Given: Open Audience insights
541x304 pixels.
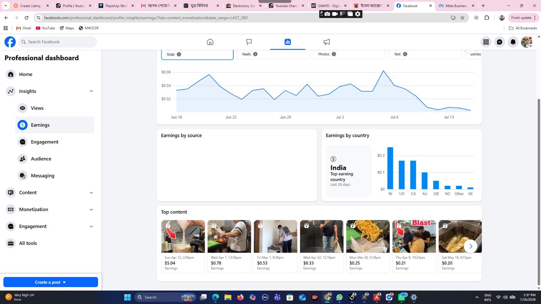Looking at the screenshot, I should pos(55,159).
